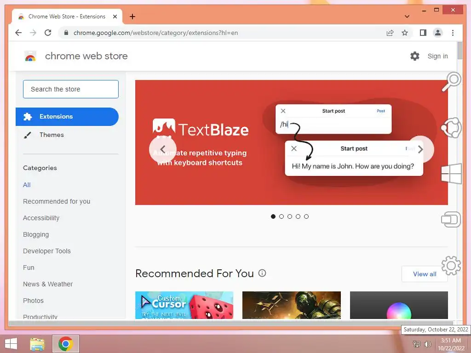This screenshot has width=471, height=353.
Task: Open web store settings gear
Action: [414, 56]
